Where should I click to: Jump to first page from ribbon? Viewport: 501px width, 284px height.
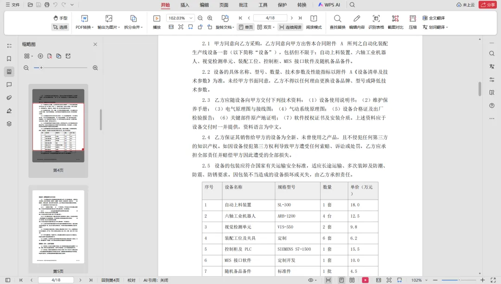(x=241, y=18)
